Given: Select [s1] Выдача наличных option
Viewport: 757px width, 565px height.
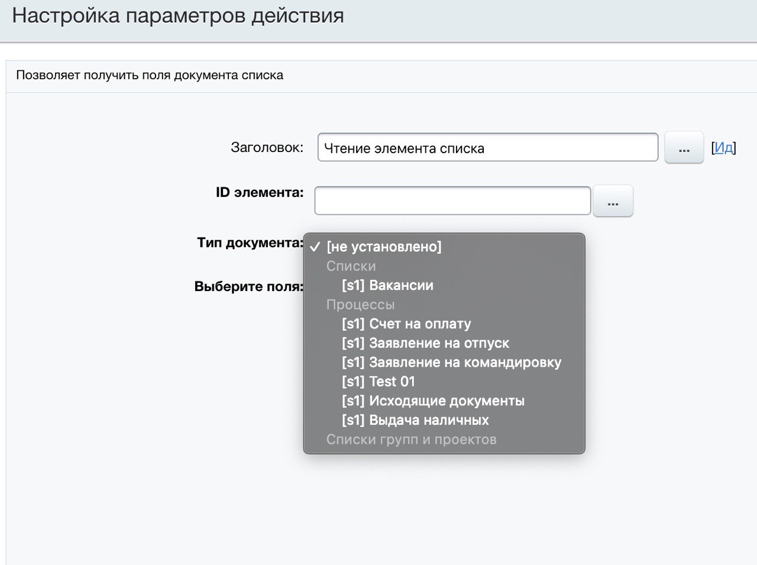Looking at the screenshot, I should point(415,420).
